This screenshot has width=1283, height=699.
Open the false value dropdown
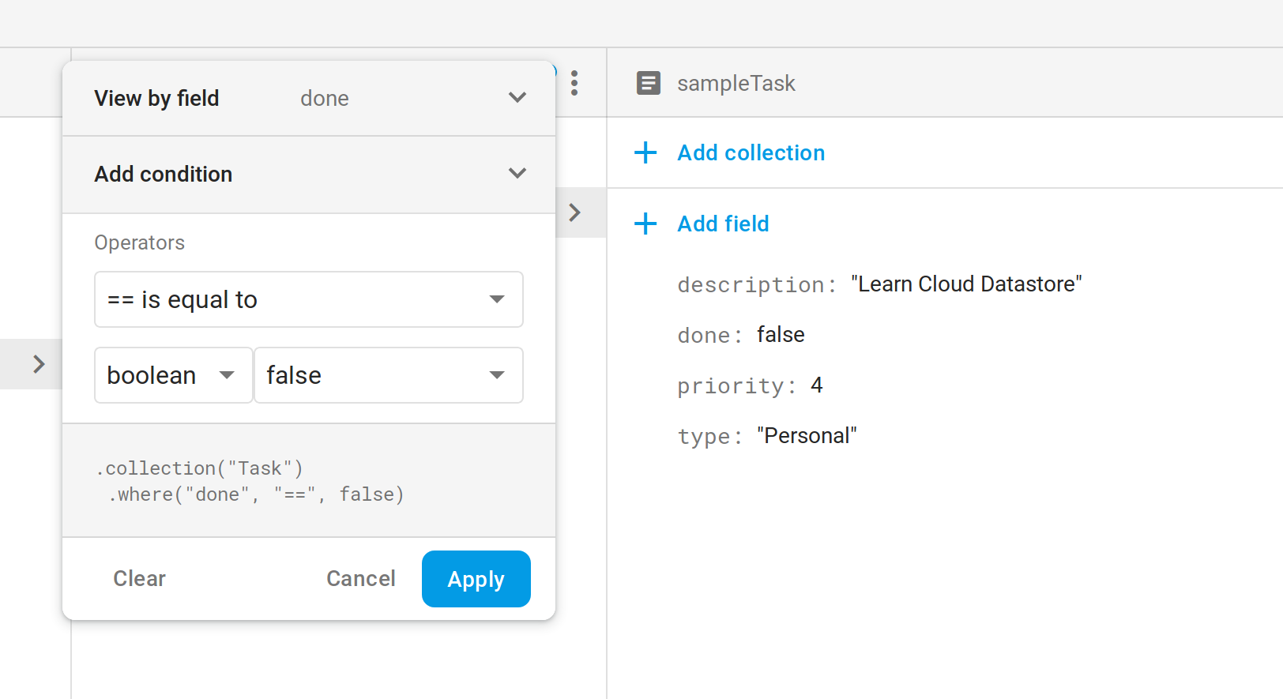point(389,375)
